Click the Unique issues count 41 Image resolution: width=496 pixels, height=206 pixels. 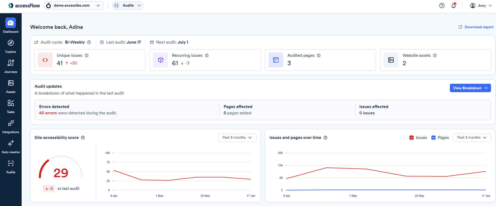click(60, 63)
